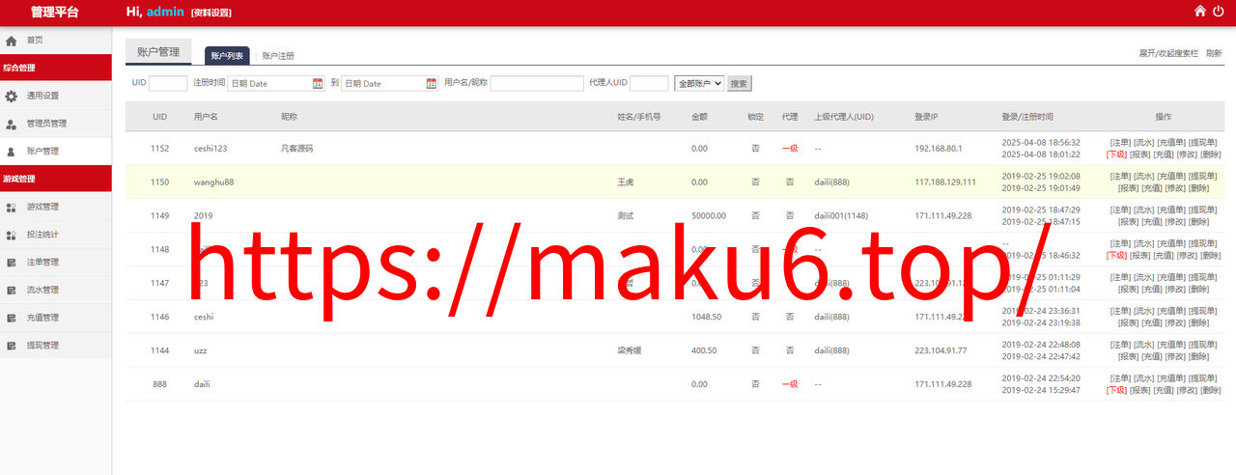Click the 刷新 refresh link

coord(1214,53)
